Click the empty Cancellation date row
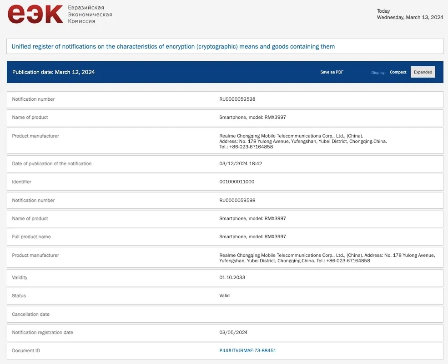448x364 pixels. (x=225, y=315)
